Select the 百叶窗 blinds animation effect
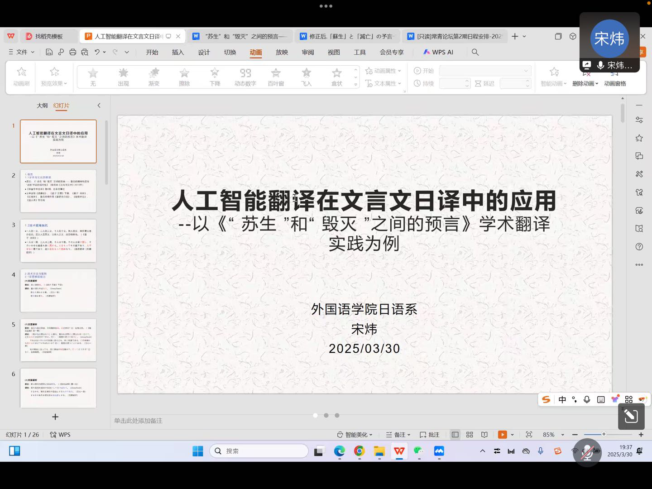 click(276, 77)
